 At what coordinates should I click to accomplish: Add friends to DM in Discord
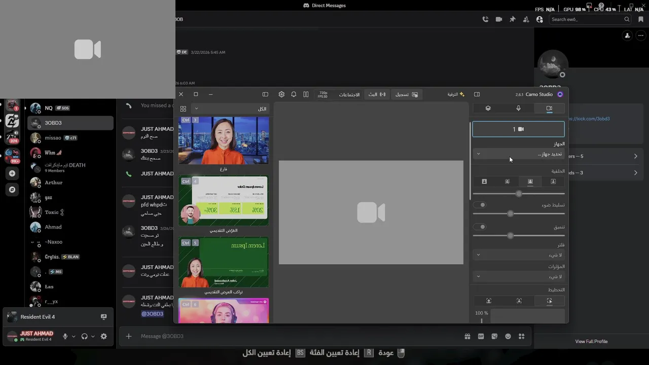526,19
